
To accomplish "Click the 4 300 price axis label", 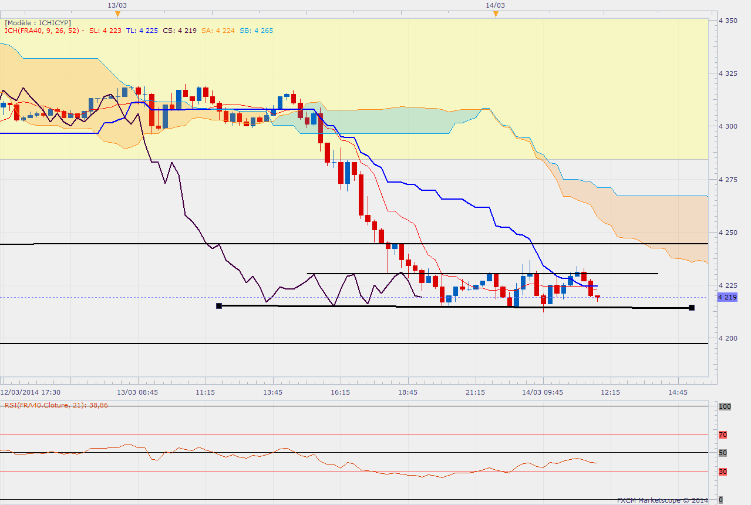I will tap(728, 126).
